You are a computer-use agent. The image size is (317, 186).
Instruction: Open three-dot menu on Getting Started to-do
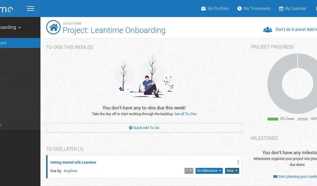pyautogui.click(x=238, y=162)
